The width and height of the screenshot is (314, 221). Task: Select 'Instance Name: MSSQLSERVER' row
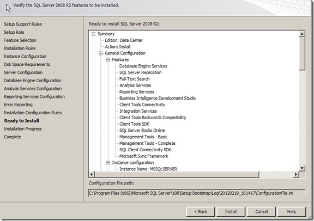click(x=148, y=169)
